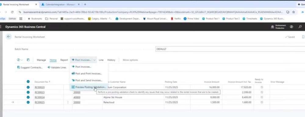Screen dimensions: 305x117
Task: Click the site info icon before URL
Action: point(20,12)
